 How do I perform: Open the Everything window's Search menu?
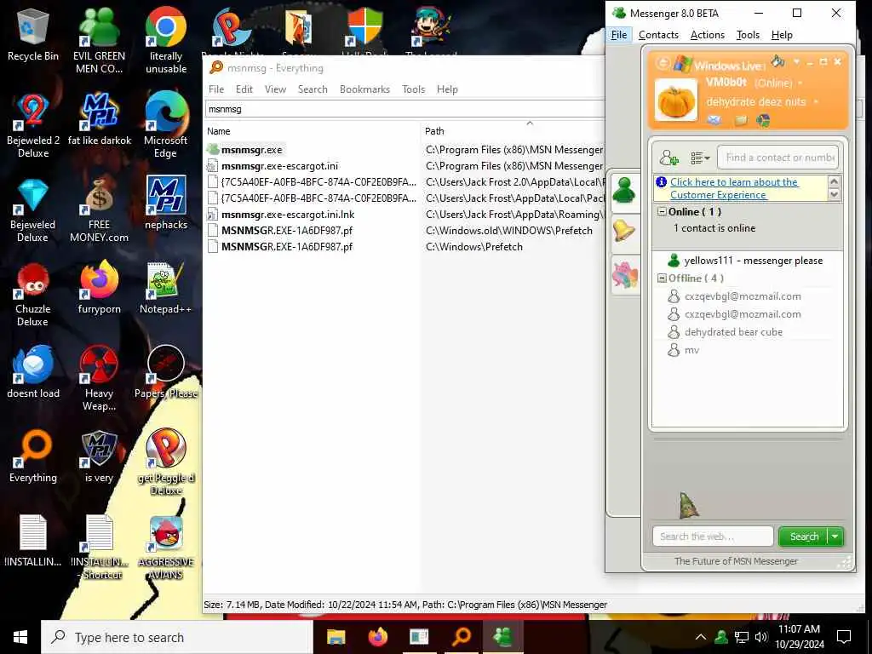pyautogui.click(x=313, y=89)
